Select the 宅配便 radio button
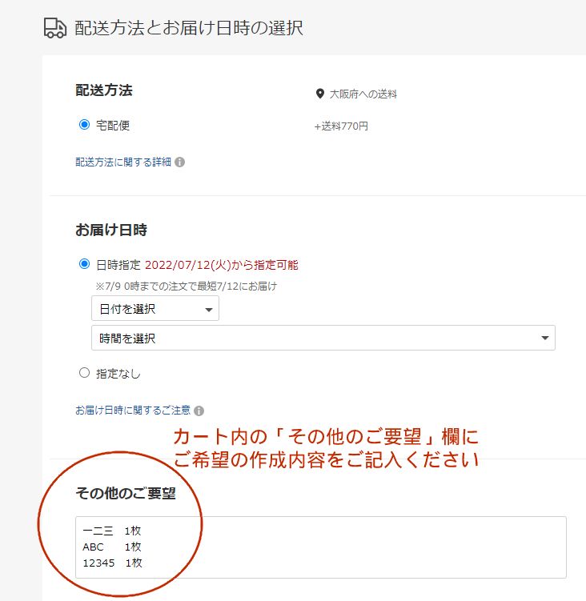Image resolution: width=586 pixels, height=601 pixels. 84,125
